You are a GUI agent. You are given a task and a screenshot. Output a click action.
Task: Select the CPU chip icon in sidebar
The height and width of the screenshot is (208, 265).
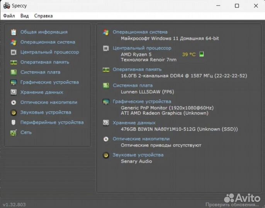(x=14, y=52)
